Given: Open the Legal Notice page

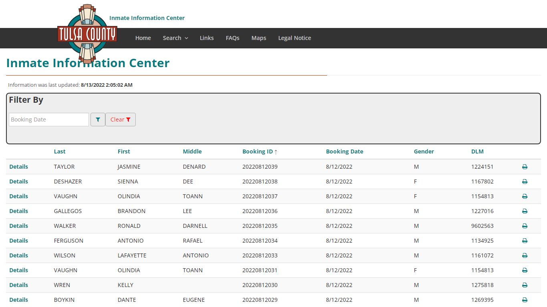Looking at the screenshot, I should [295, 38].
